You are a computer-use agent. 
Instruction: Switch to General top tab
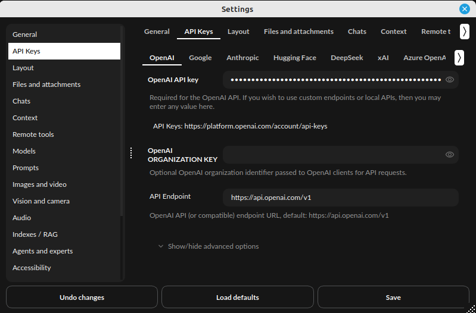click(157, 32)
